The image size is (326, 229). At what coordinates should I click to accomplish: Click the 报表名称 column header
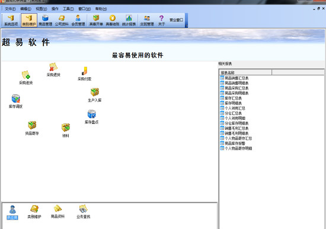(x=245, y=72)
